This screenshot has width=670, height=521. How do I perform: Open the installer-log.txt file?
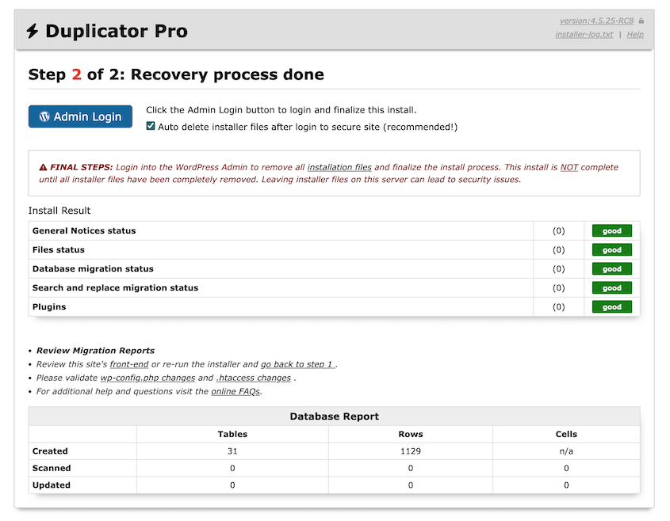coord(584,34)
